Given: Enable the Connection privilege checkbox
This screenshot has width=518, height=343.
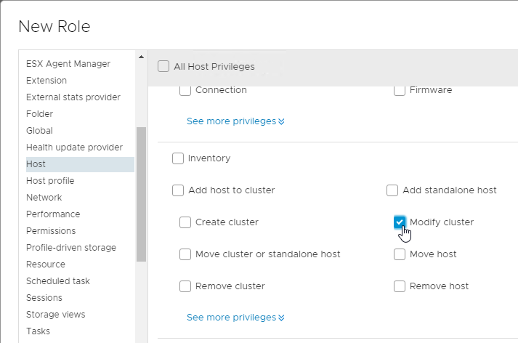Looking at the screenshot, I should click(x=185, y=91).
